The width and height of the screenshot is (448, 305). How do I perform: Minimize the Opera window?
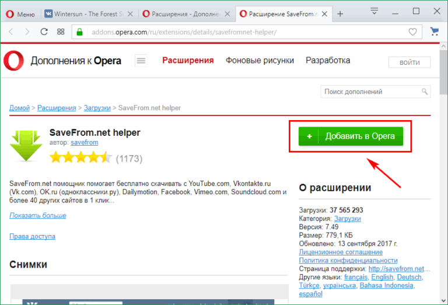(x=395, y=13)
